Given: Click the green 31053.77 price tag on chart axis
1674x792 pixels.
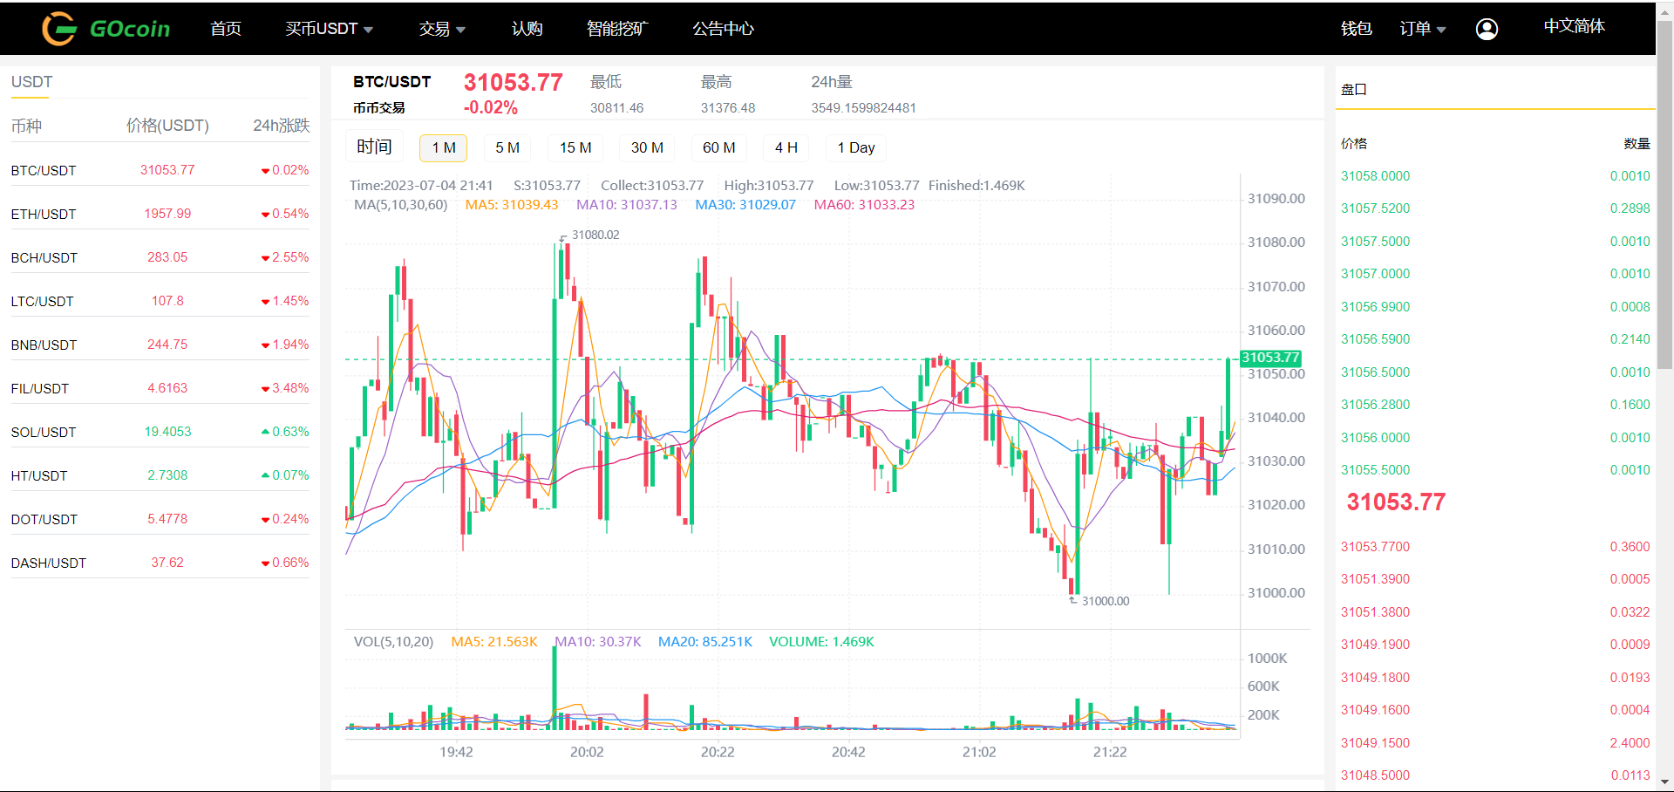Looking at the screenshot, I should coord(1270,358).
